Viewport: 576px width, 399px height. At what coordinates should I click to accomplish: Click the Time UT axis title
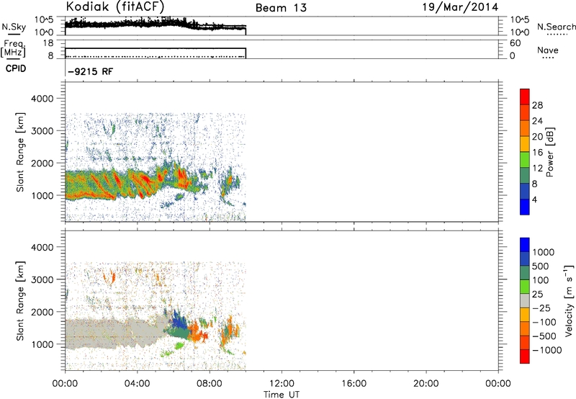tap(282, 394)
